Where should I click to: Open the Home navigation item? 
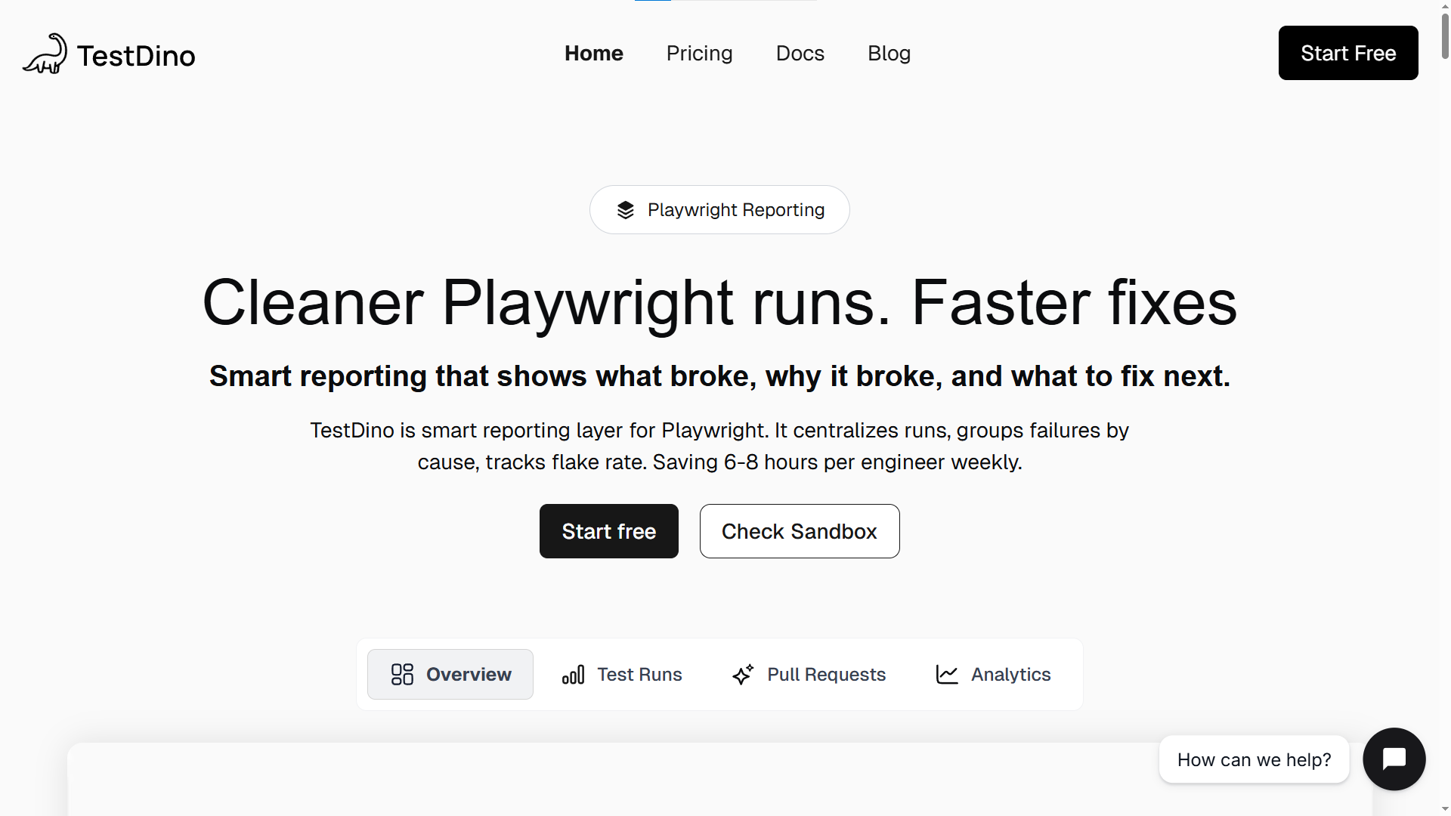pyautogui.click(x=593, y=54)
